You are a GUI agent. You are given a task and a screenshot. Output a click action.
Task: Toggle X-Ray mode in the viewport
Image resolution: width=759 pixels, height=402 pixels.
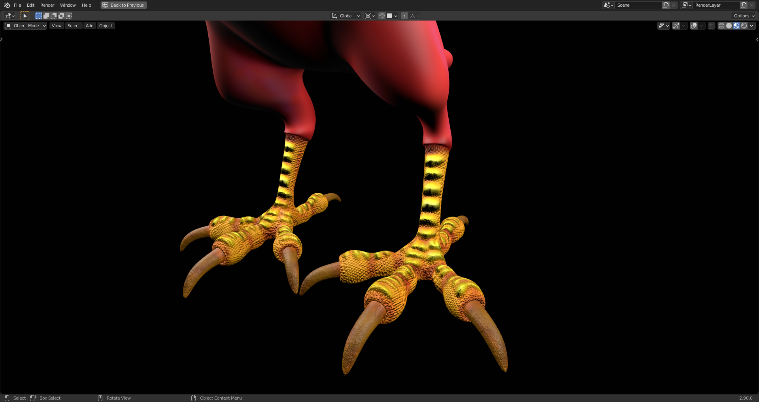(712, 25)
